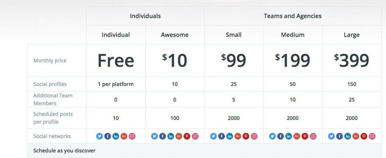
Task: Click Google Plus icon in Small plan column
Action: pyautogui.click(x=237, y=136)
